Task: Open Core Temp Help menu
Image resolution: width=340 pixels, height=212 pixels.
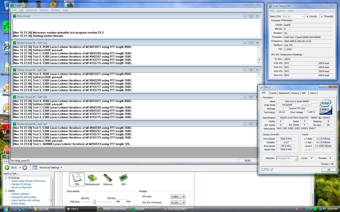Action: tap(290, 11)
